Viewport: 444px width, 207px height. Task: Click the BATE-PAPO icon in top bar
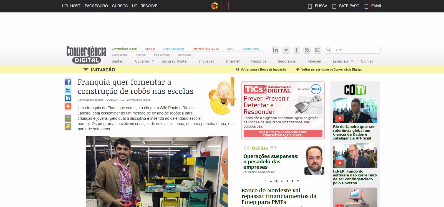[334, 6]
